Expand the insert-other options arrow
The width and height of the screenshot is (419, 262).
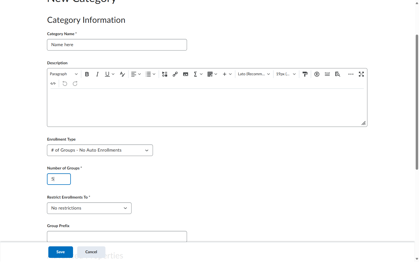point(230,74)
